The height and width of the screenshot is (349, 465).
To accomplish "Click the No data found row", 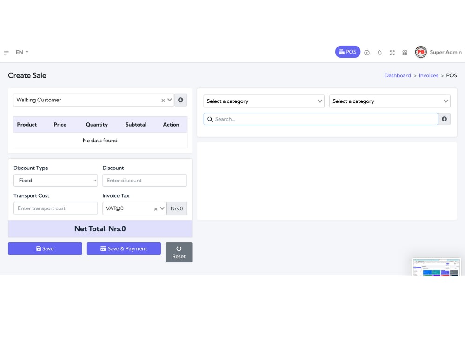I will [100, 141].
